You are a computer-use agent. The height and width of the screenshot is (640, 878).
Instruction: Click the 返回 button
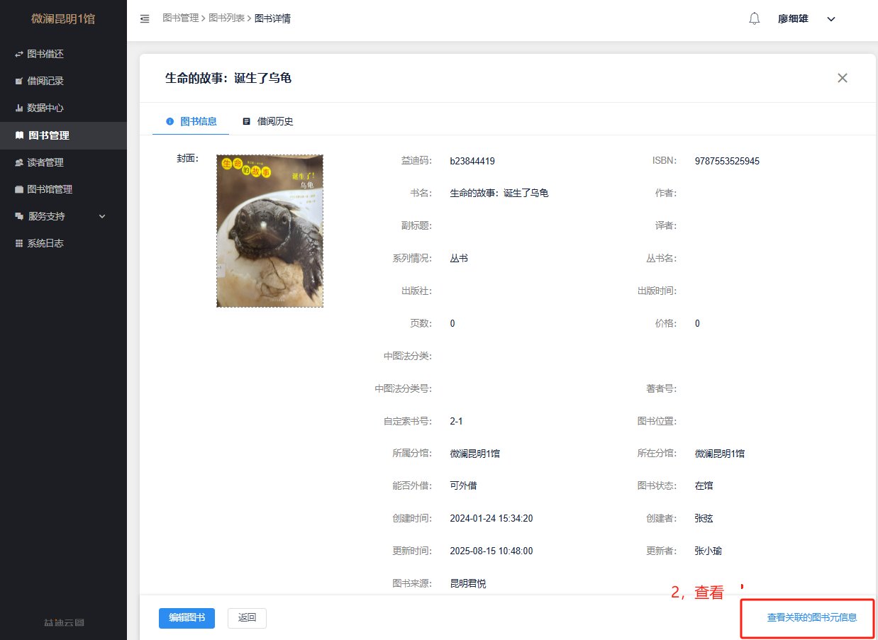(x=247, y=617)
